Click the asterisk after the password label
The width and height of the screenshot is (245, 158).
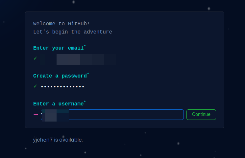[88, 74]
